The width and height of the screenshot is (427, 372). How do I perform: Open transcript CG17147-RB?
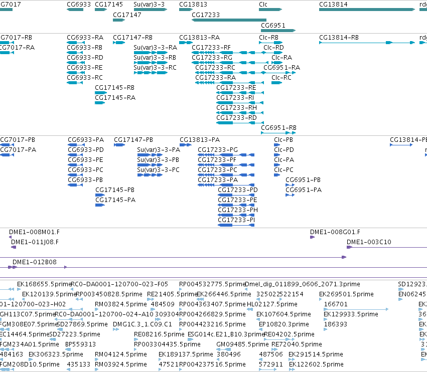point(132,37)
